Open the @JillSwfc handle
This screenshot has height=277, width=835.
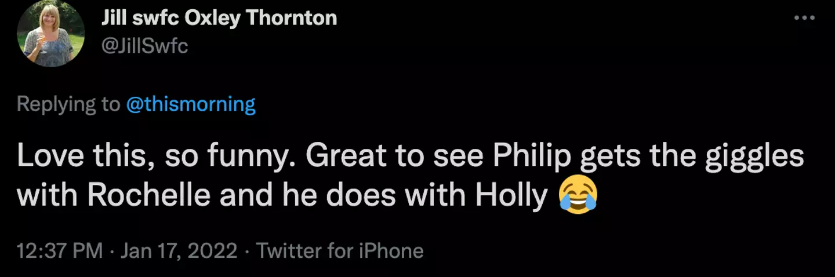tap(145, 46)
